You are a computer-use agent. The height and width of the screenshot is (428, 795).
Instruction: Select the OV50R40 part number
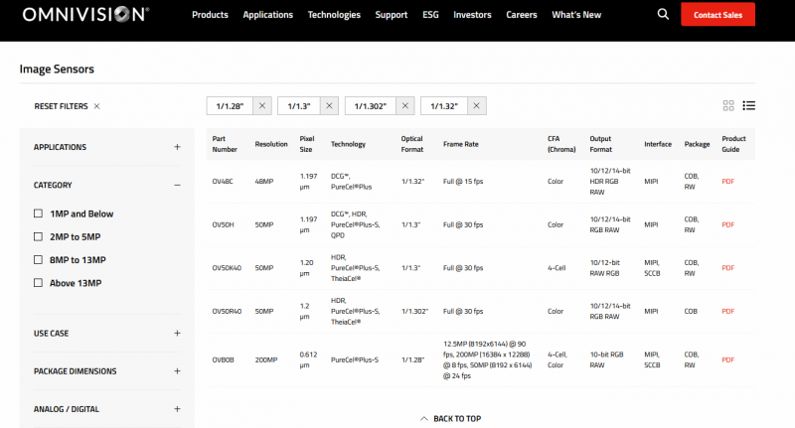coord(227,311)
